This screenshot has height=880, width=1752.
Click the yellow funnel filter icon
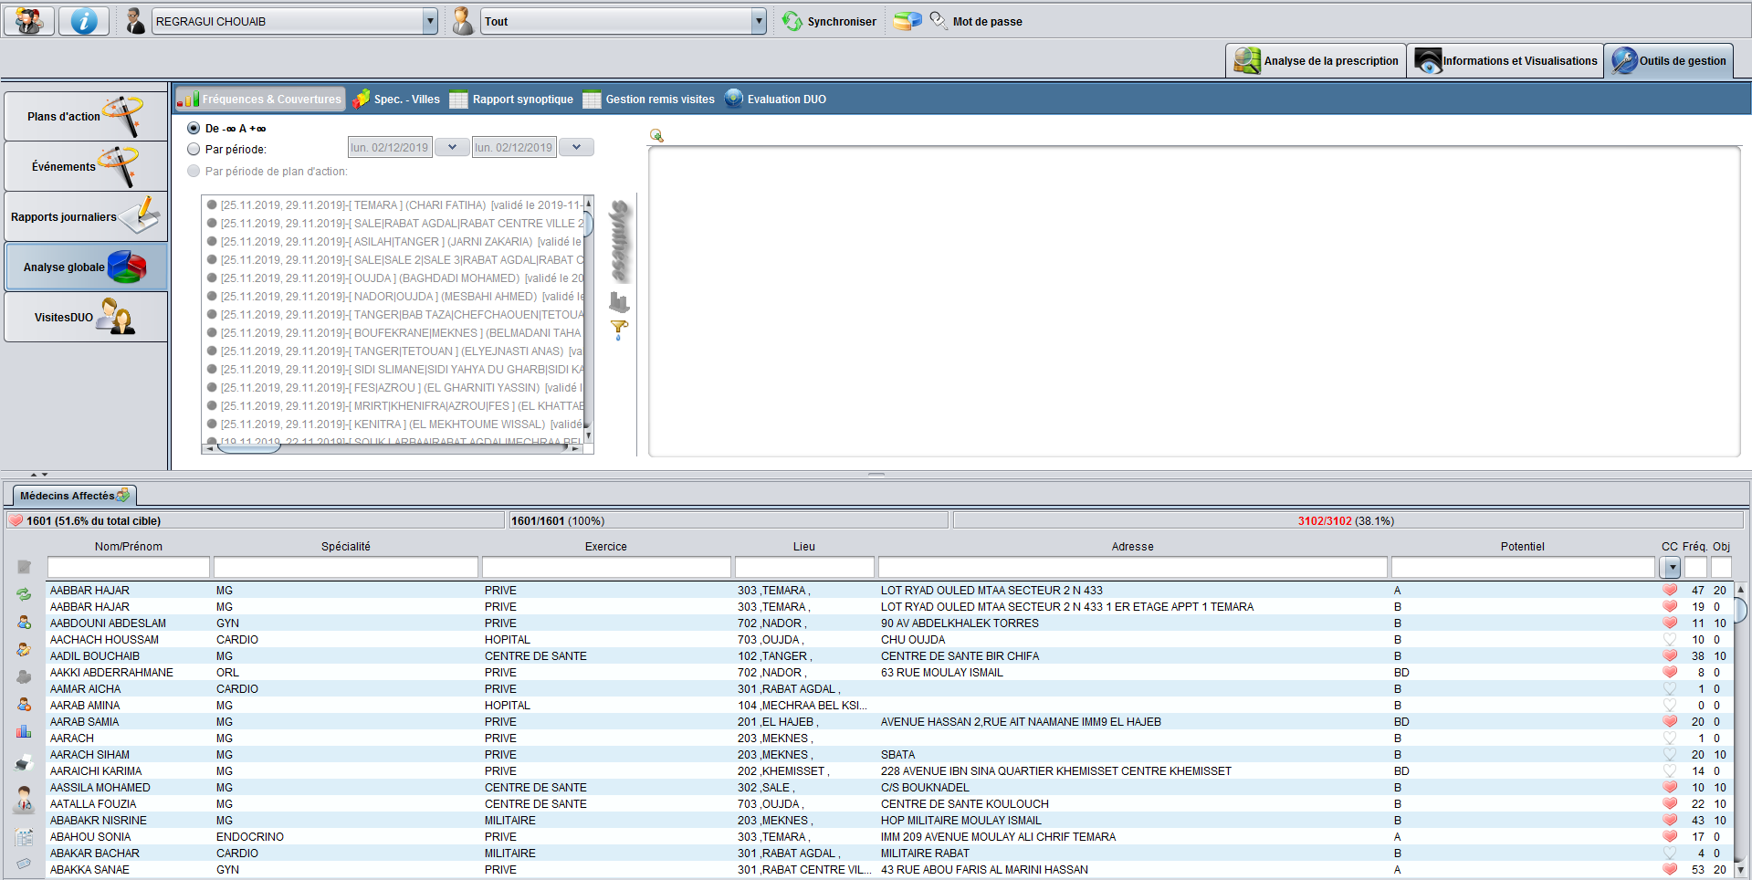(619, 330)
